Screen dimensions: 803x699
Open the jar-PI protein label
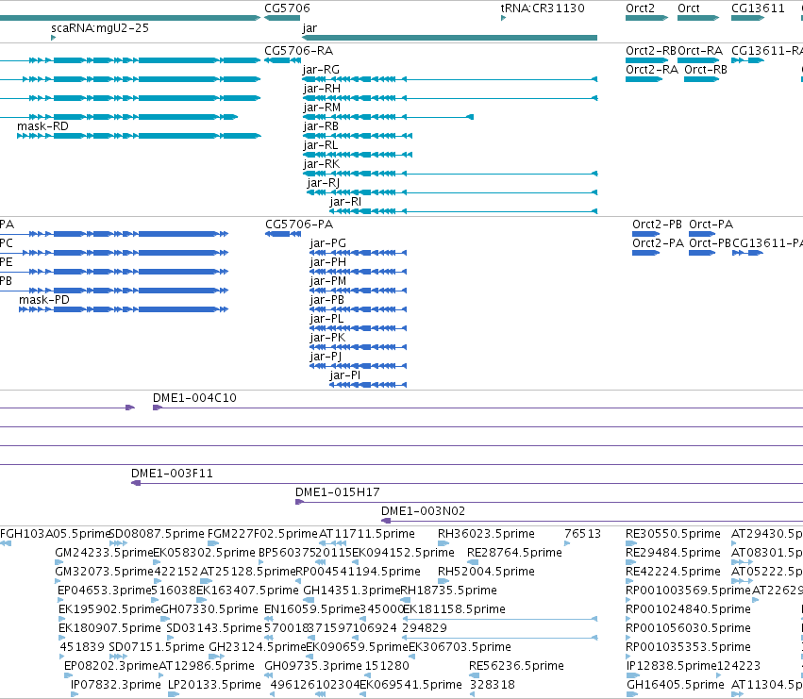(345, 375)
